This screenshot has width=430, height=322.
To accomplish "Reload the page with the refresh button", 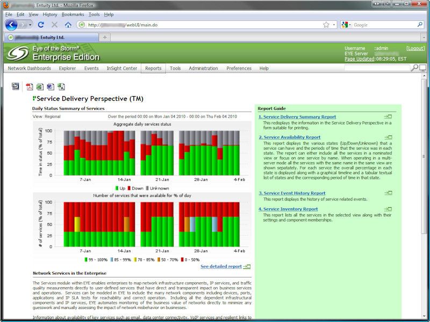I will tap(41, 25).
